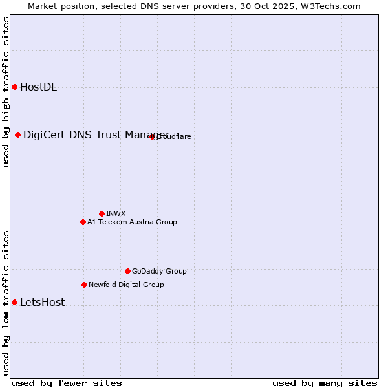The width and height of the screenshot is (388, 388).
Task: Click the INWX red diamond marker
Action: 102,214
